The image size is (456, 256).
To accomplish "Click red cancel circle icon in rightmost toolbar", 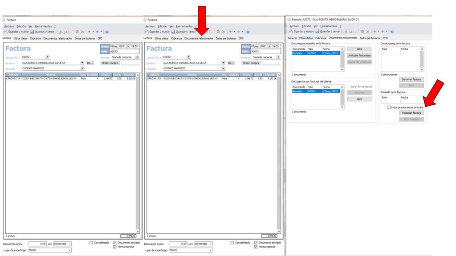I will (362, 32).
